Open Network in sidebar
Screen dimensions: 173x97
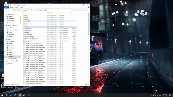click(10, 64)
